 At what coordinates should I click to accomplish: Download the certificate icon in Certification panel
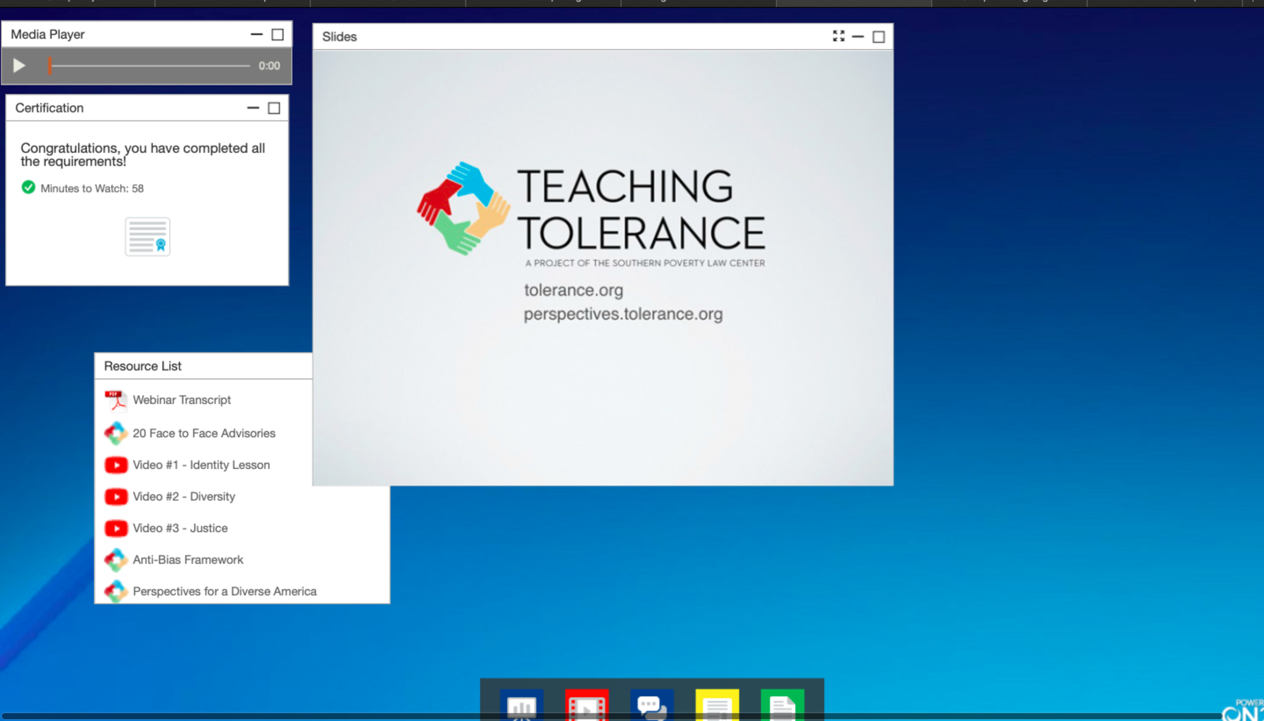[148, 236]
